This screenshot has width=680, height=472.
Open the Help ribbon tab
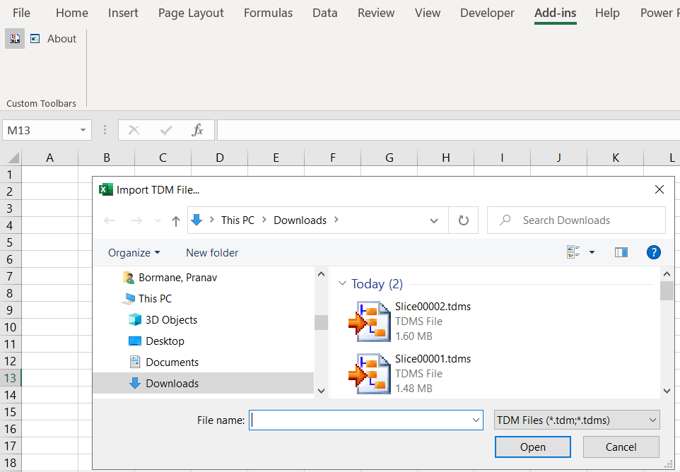(607, 13)
